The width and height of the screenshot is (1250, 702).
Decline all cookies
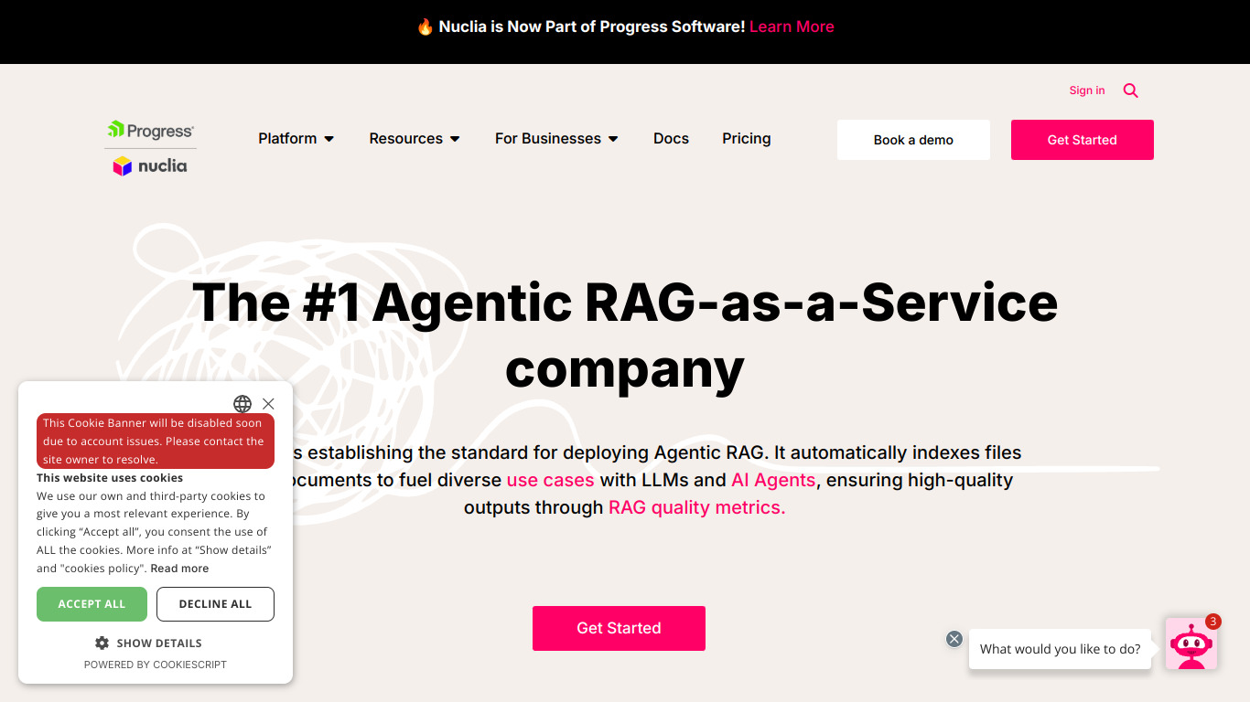(x=215, y=604)
